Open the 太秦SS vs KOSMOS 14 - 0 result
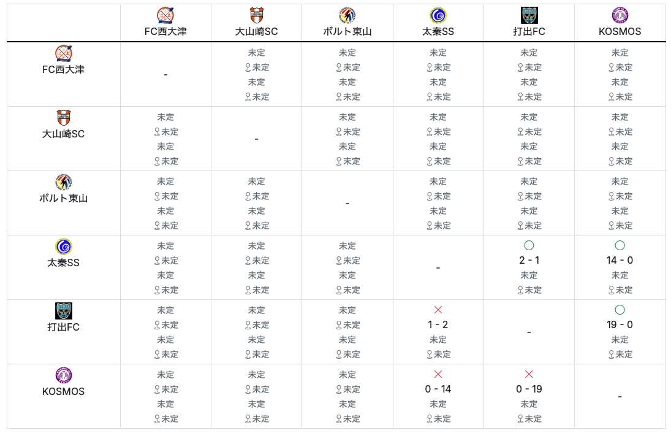This screenshot has width=671, height=433. [x=620, y=260]
